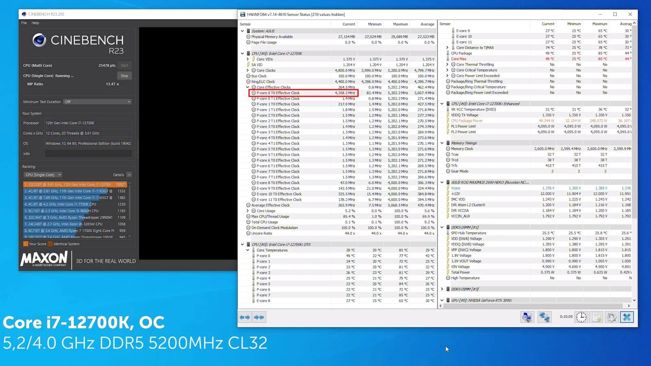Click the Core VIDs lightning bolt icon

pos(253,59)
